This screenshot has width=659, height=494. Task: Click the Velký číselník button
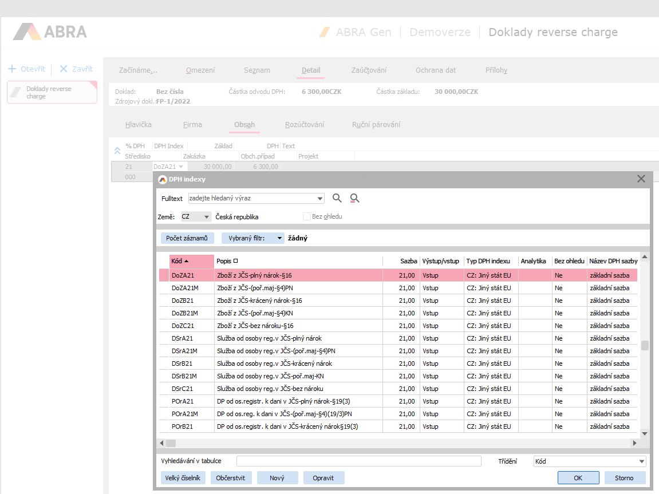tap(183, 478)
